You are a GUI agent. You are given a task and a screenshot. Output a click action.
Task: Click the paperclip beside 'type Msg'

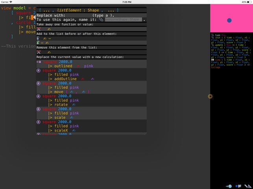coord(212,35)
